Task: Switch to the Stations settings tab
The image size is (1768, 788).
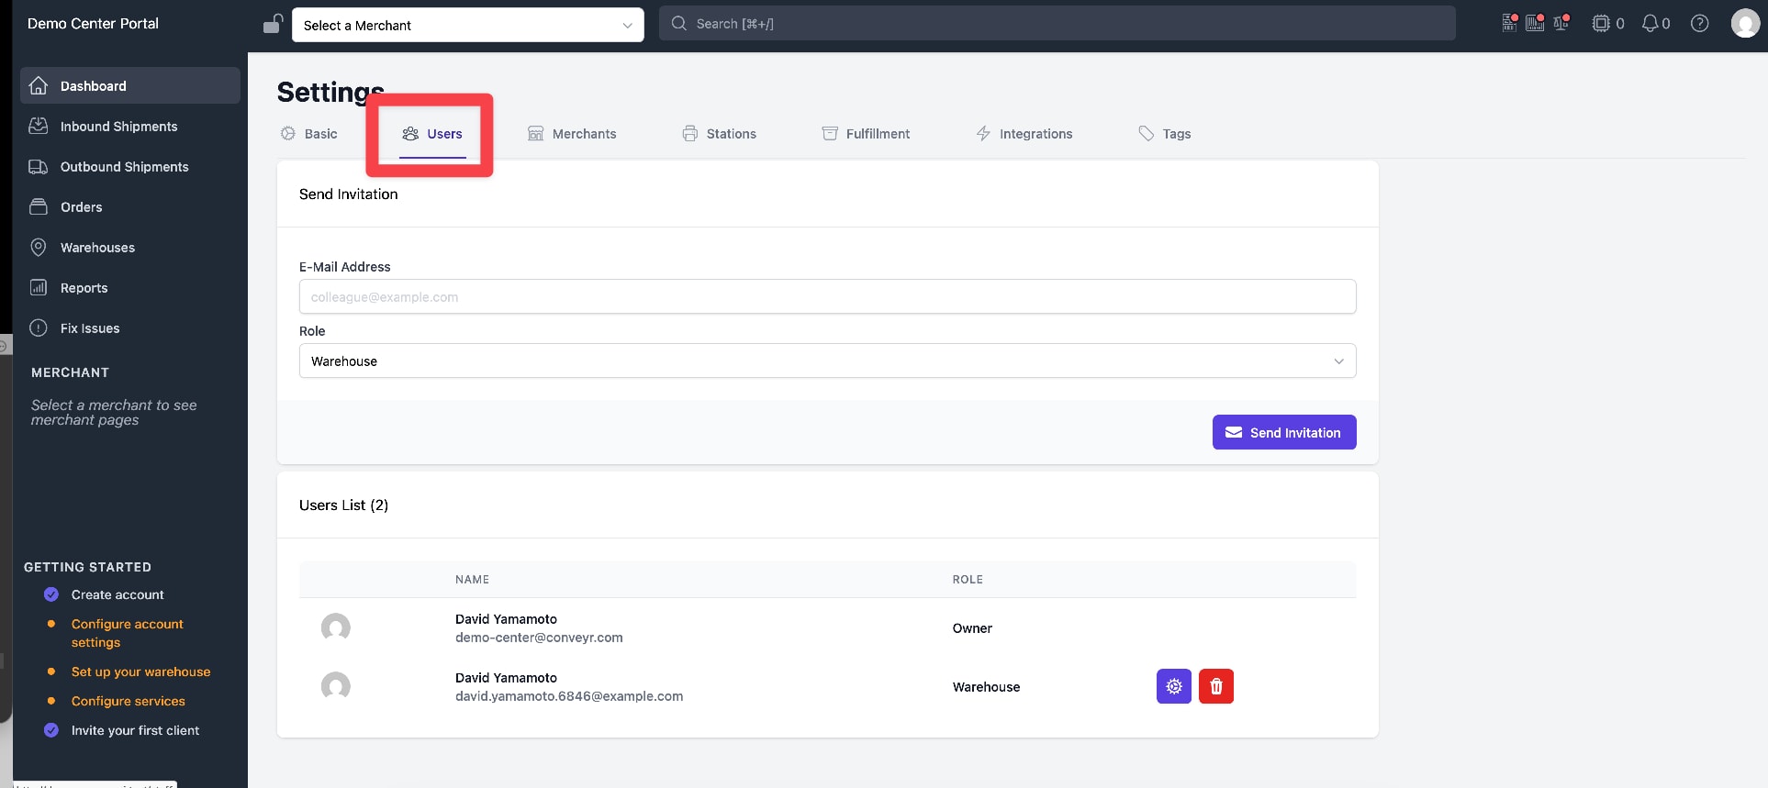Action: click(x=719, y=134)
